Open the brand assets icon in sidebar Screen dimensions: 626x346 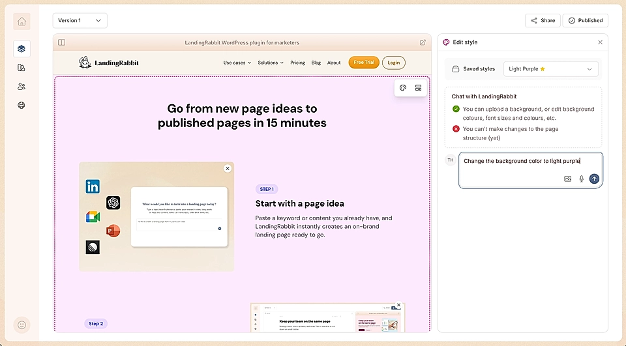[22, 68]
